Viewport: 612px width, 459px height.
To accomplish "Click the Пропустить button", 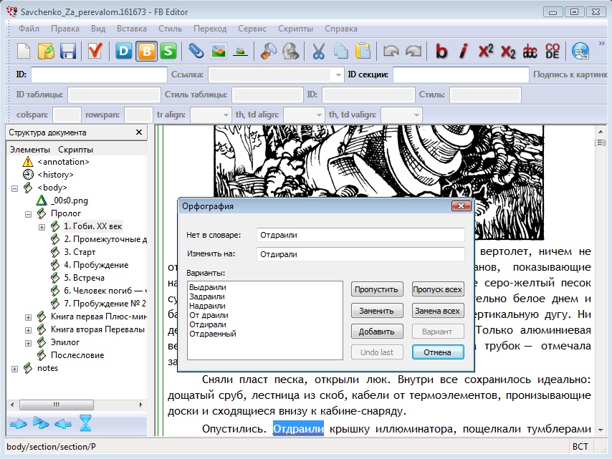I will click(376, 290).
